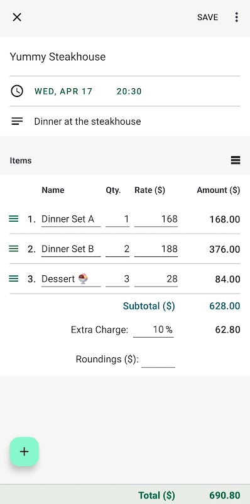Screen dimensions: 250x504
Task: Edit the Yummy Steakhouse title field
Action: pyautogui.click(x=125, y=57)
